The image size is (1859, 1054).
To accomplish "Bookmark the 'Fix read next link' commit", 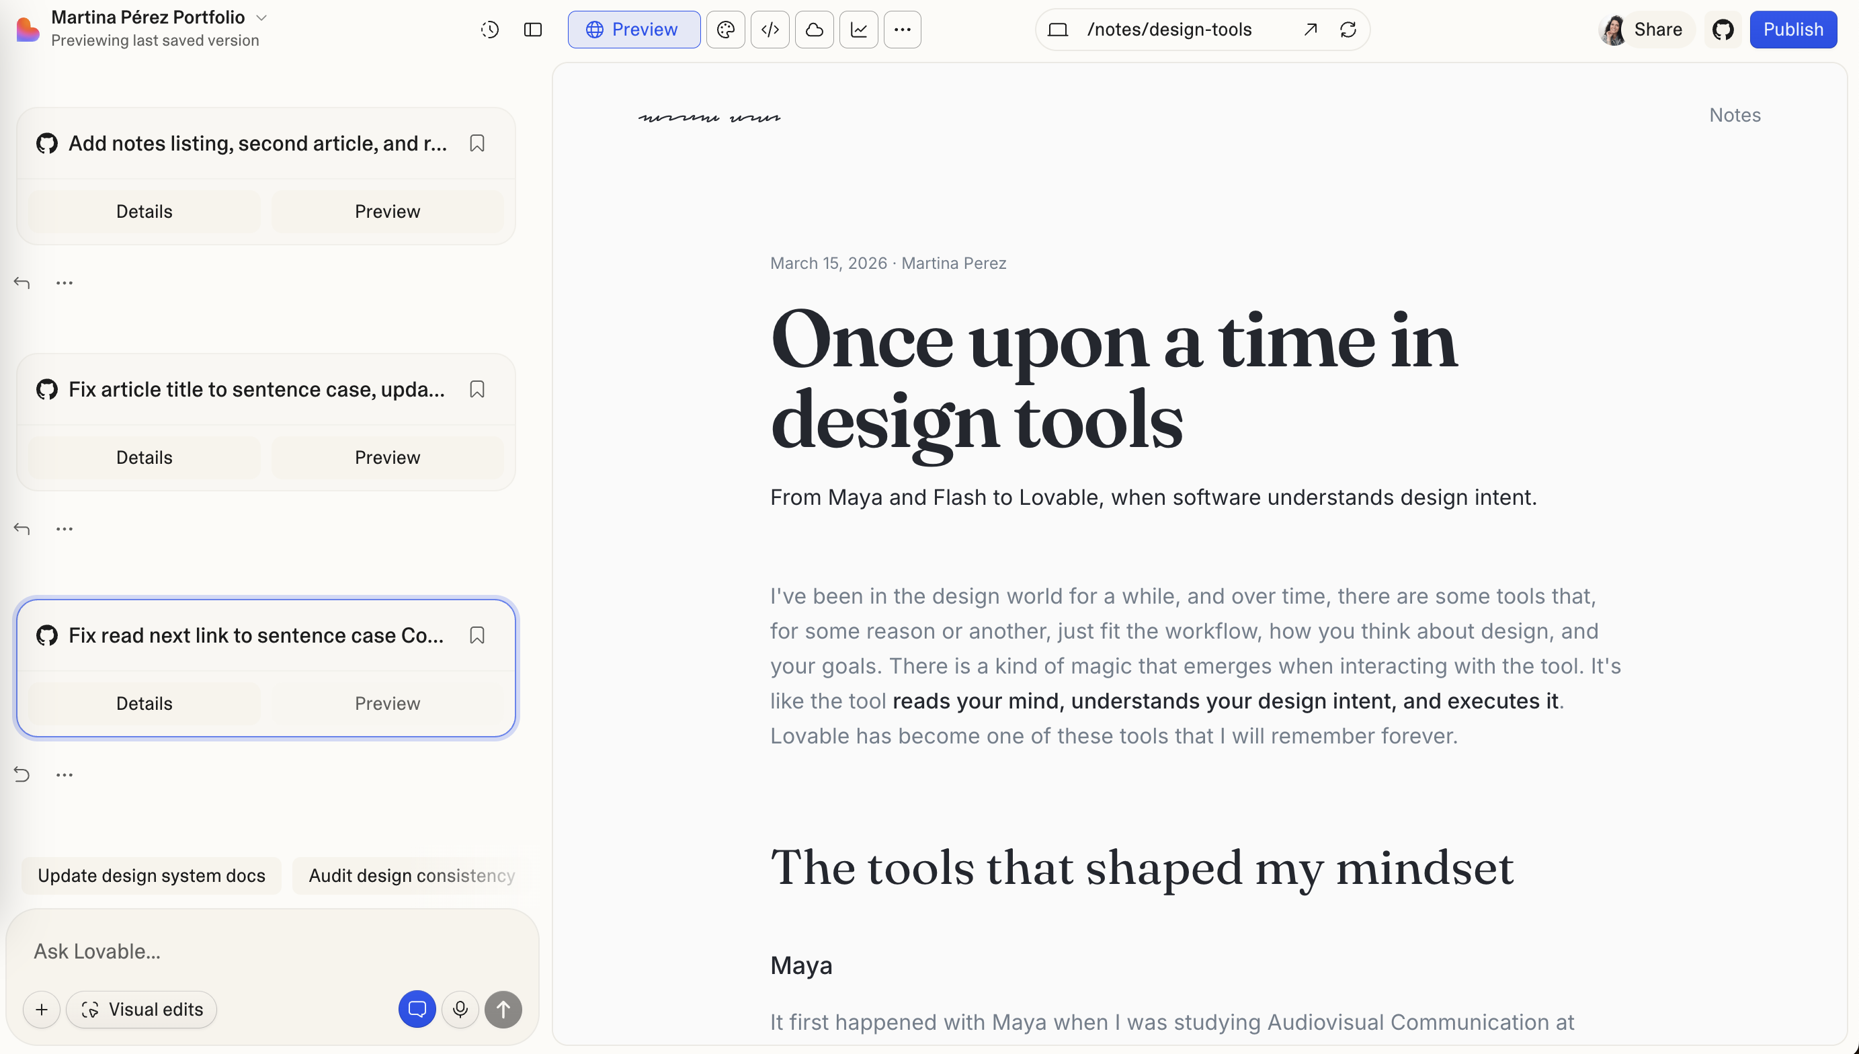I will (477, 636).
